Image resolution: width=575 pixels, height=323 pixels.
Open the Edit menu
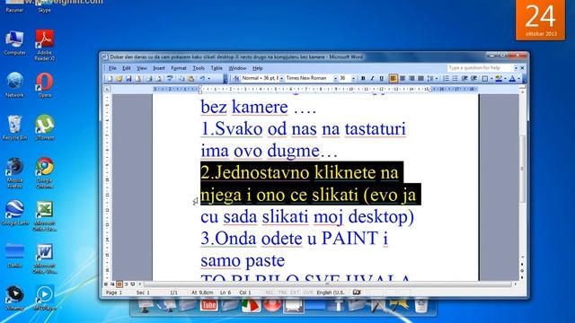coord(126,68)
